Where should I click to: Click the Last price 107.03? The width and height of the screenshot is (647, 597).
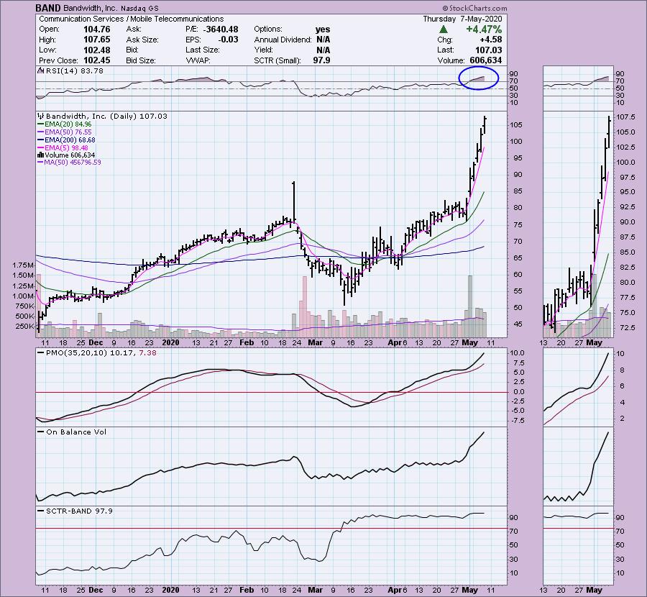[489, 50]
